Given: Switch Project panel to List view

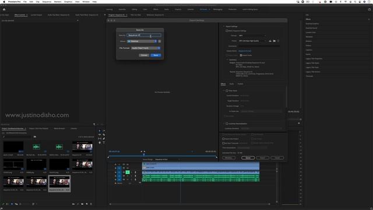Looking at the screenshot, I should coord(8,204).
